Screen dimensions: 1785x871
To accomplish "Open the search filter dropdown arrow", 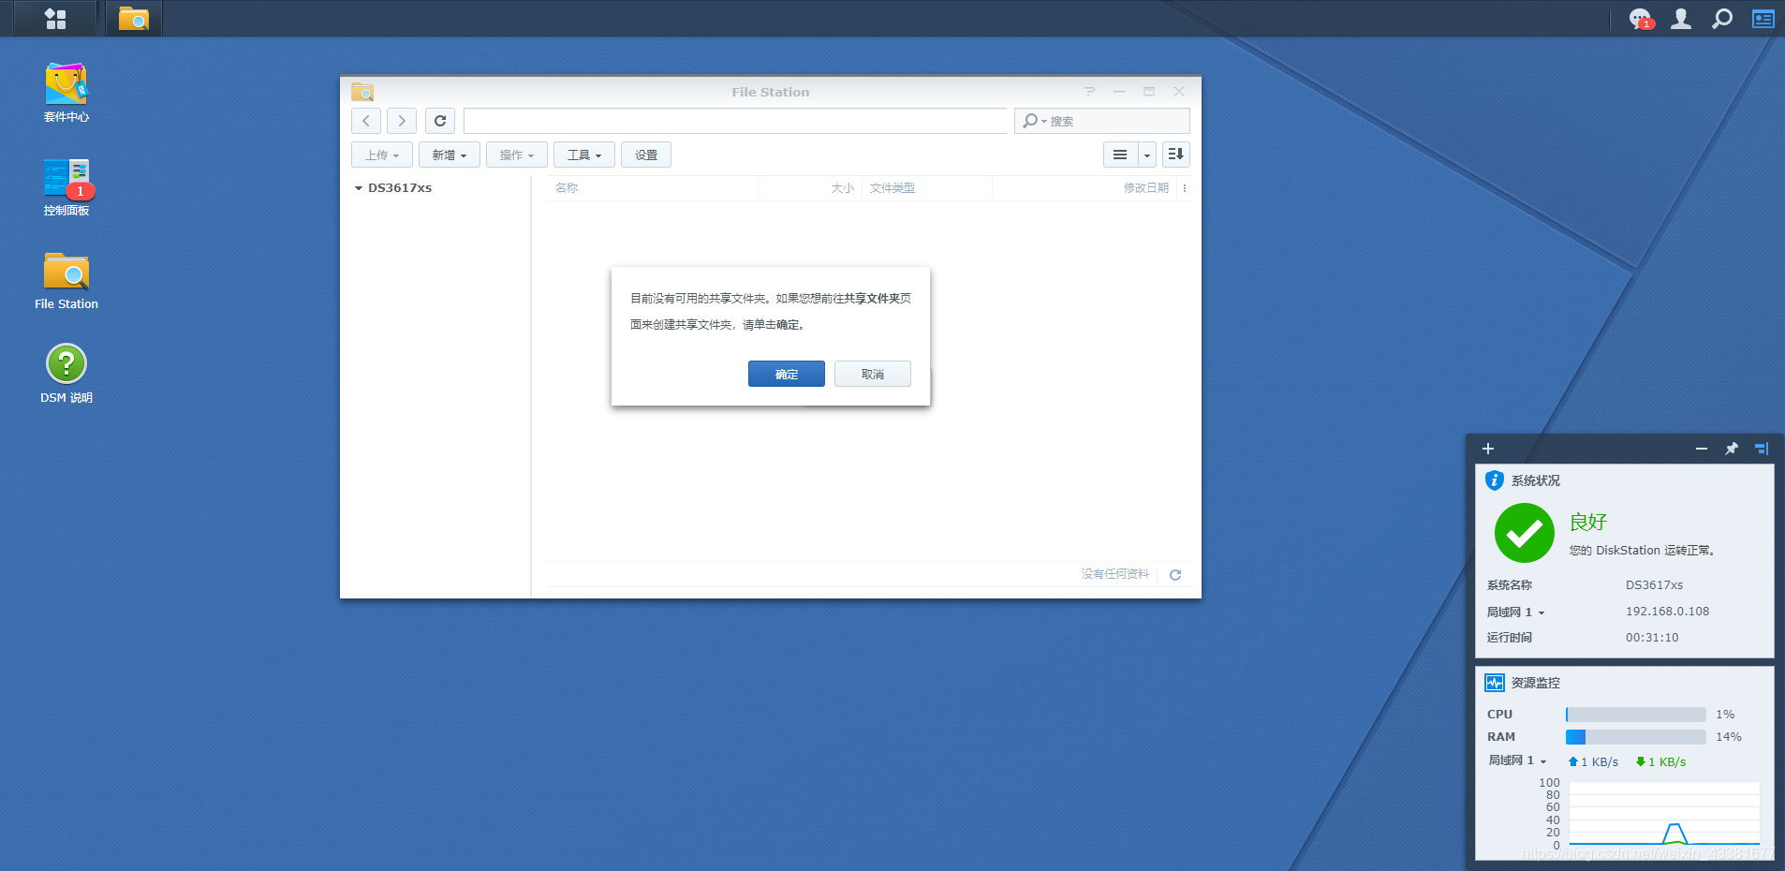I will [1044, 121].
